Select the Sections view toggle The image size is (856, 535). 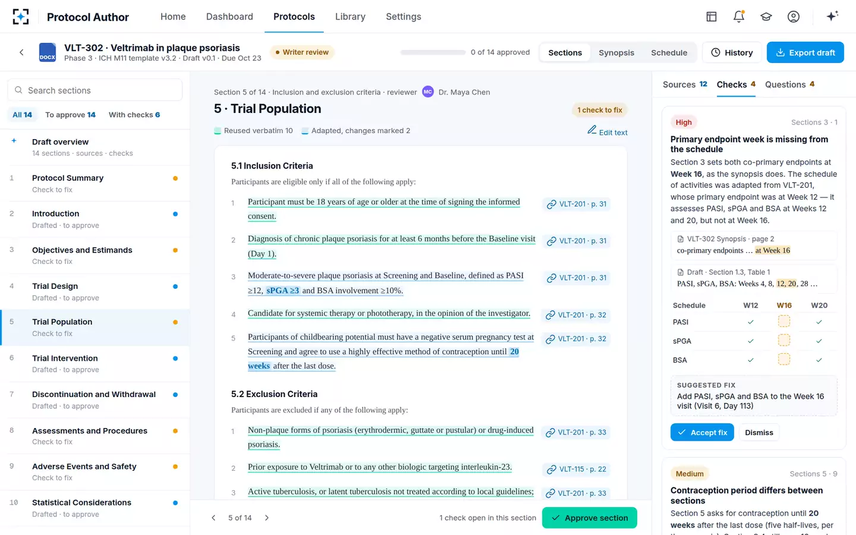pos(565,52)
